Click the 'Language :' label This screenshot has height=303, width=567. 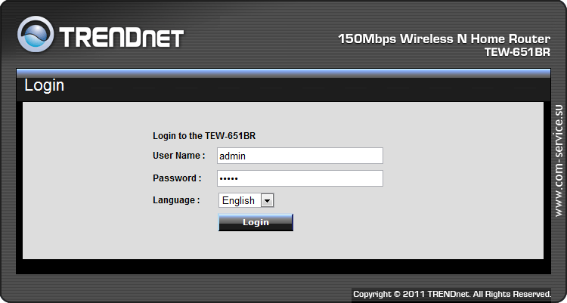click(176, 200)
